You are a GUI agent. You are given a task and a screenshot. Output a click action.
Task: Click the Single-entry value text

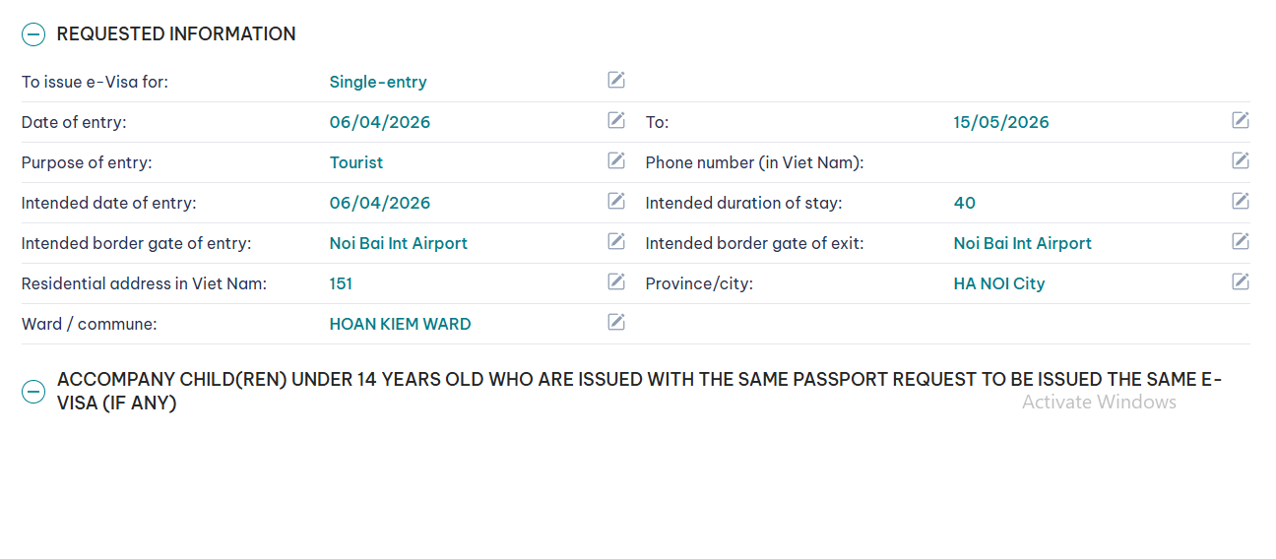coord(378,82)
